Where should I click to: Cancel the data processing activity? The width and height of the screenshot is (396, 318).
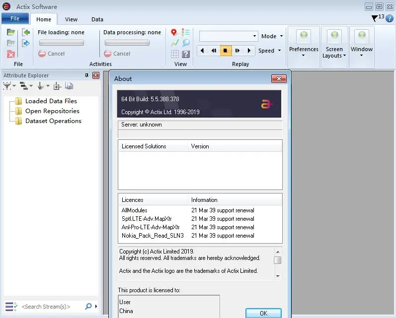tap(117, 54)
